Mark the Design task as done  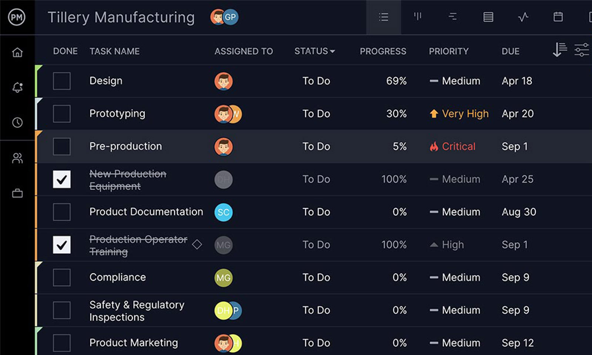[x=61, y=81]
